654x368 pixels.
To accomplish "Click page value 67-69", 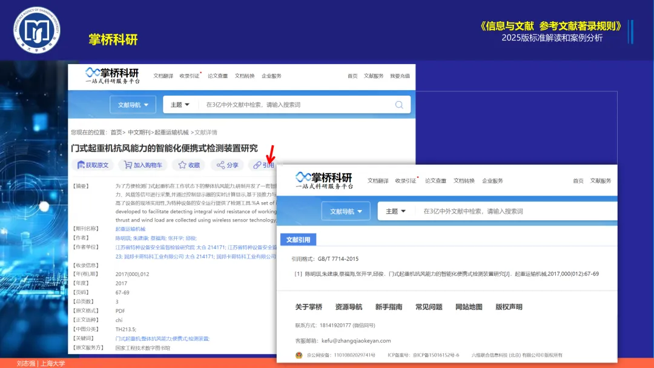I will (122, 292).
